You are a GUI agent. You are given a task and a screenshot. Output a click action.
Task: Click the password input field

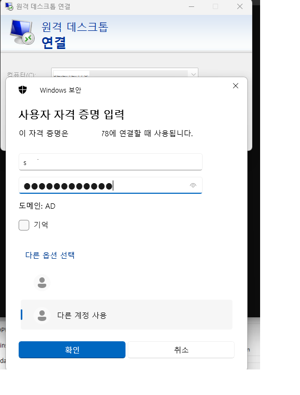pos(111,185)
